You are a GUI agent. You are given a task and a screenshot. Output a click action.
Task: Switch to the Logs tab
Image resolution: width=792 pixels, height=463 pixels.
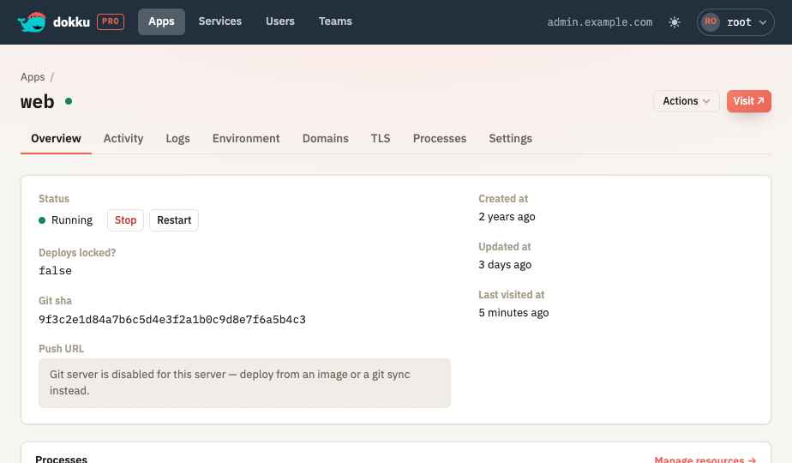pyautogui.click(x=177, y=139)
